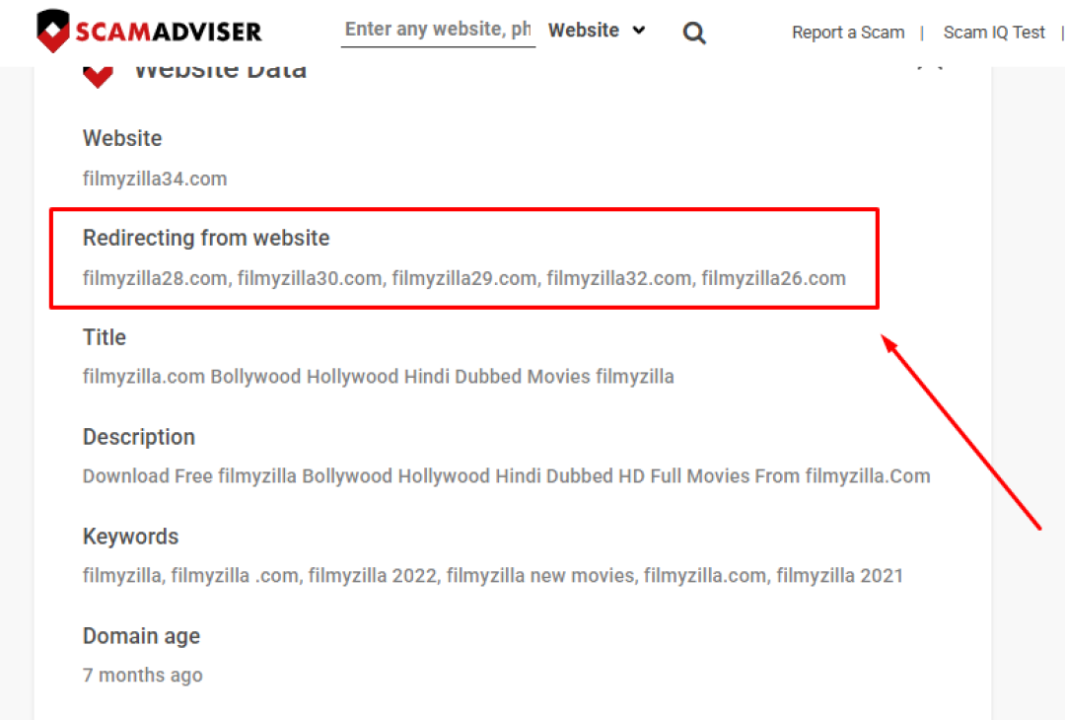Click the '7 months ago' value

click(x=143, y=676)
